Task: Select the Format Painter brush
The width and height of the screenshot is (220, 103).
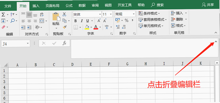Action: tap(65, 27)
